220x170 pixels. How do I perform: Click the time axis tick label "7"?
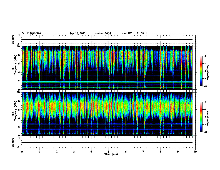pos(143,152)
